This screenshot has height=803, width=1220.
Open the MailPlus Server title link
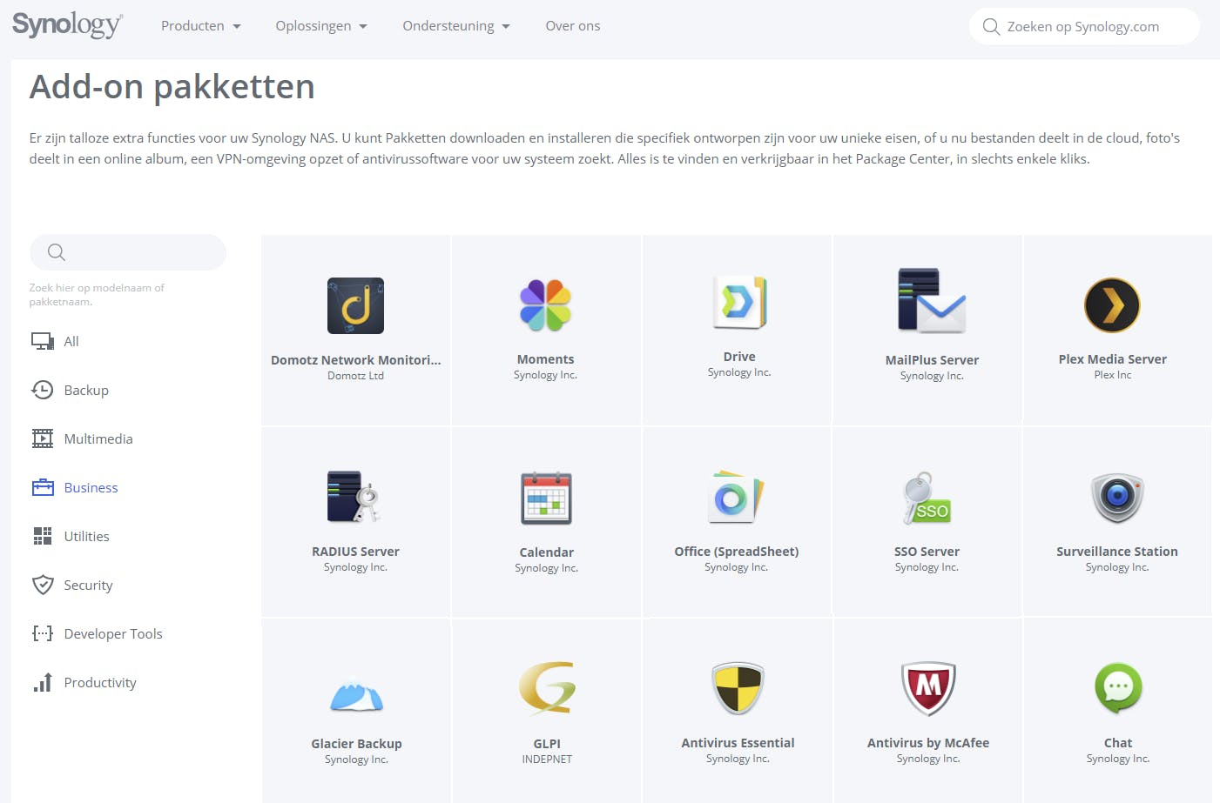[x=932, y=359]
